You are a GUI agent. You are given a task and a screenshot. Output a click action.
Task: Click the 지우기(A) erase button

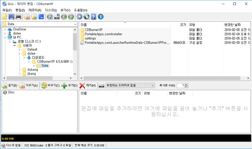point(28,86)
